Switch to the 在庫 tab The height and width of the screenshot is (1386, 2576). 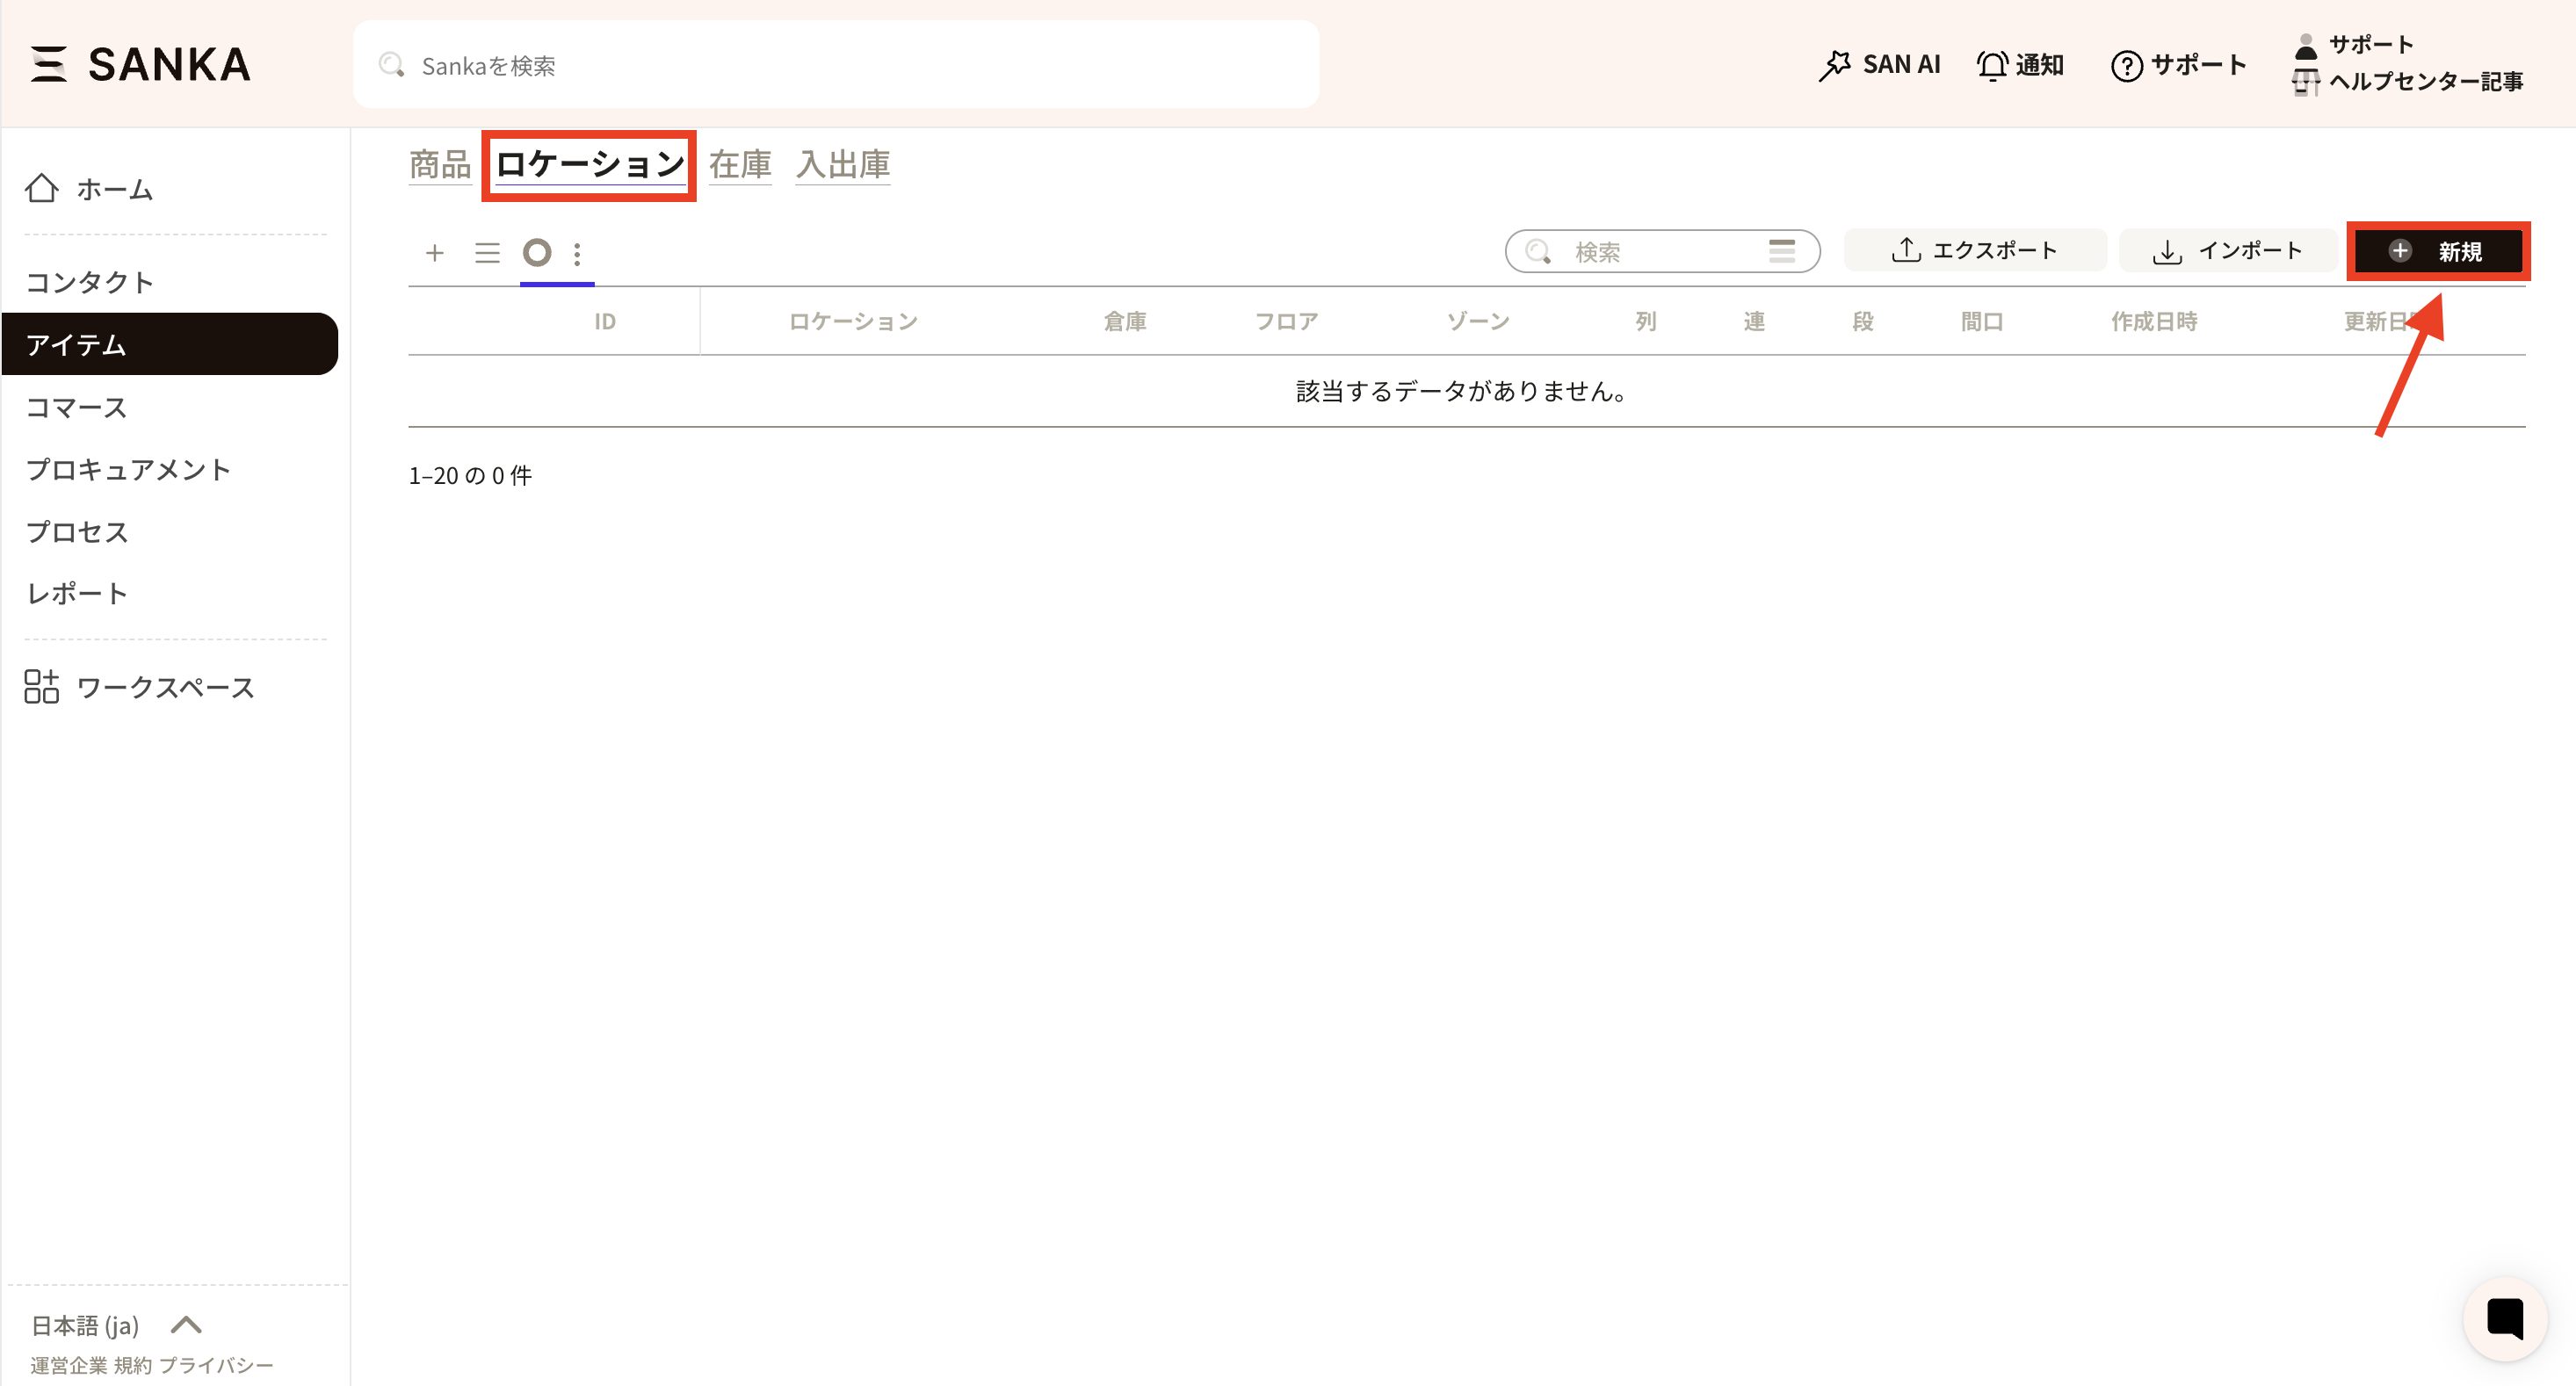739,164
